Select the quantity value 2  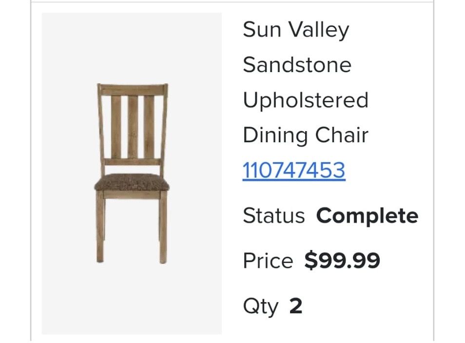point(296,305)
